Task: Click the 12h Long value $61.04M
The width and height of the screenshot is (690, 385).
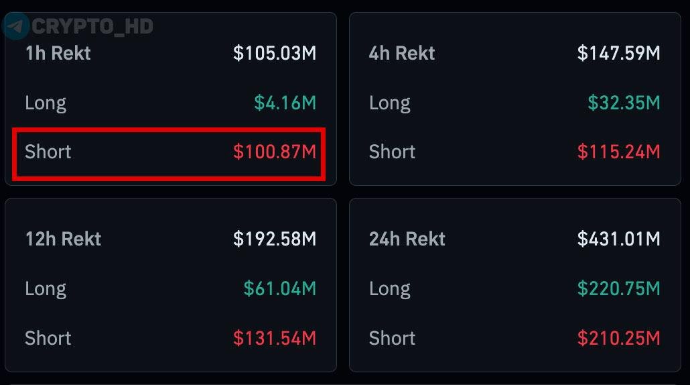Action: (x=280, y=289)
